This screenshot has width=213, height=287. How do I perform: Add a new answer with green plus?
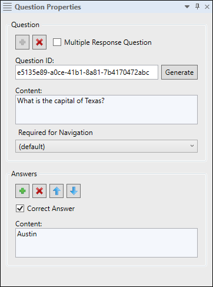(22, 191)
